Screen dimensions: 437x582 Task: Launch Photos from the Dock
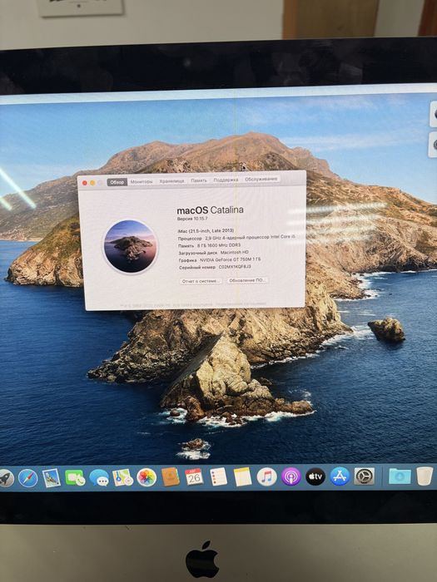(146, 477)
